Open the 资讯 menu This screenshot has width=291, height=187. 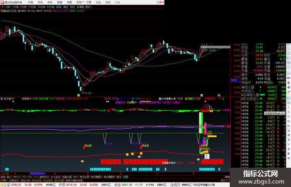pyautogui.click(x=50, y=2)
